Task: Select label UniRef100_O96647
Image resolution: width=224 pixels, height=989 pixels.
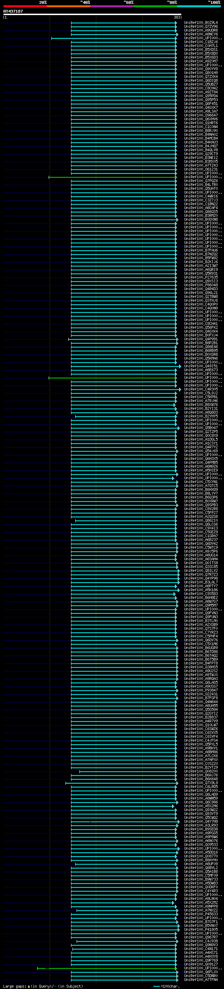Action: click(201, 115)
